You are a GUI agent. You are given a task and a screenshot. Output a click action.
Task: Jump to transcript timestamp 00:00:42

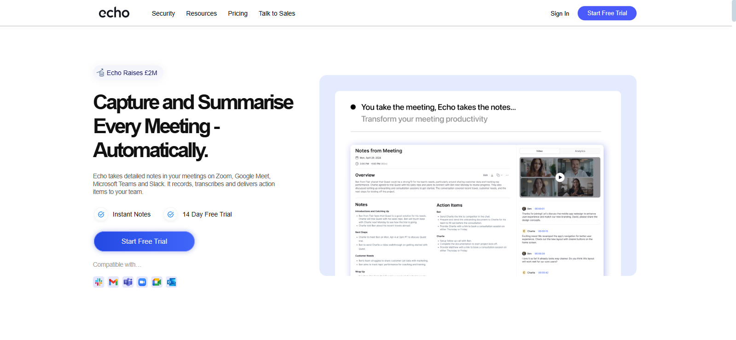(543, 273)
